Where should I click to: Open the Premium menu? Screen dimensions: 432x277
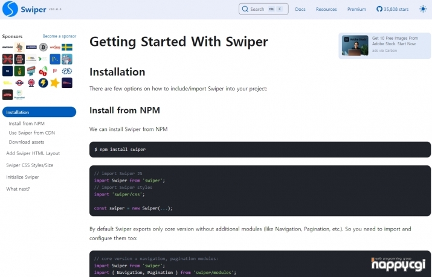tap(356, 9)
